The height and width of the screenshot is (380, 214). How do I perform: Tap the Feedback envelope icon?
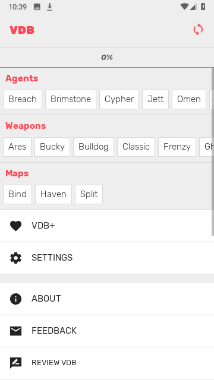[x=16, y=331]
